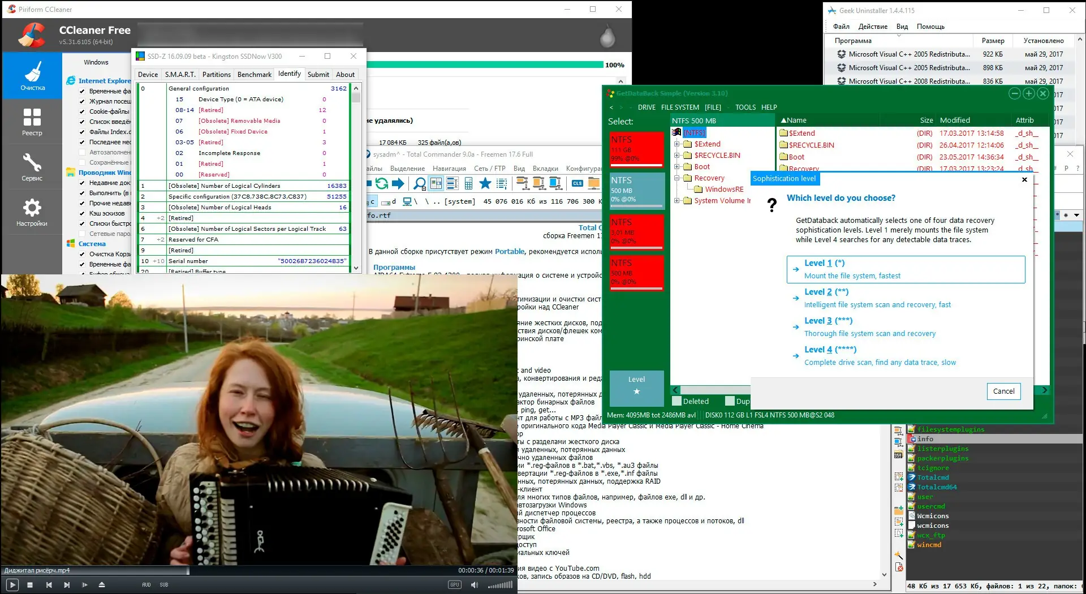Click the delete file icon in Total Commander vertical bar
This screenshot has width=1086, height=594.
coord(899,566)
